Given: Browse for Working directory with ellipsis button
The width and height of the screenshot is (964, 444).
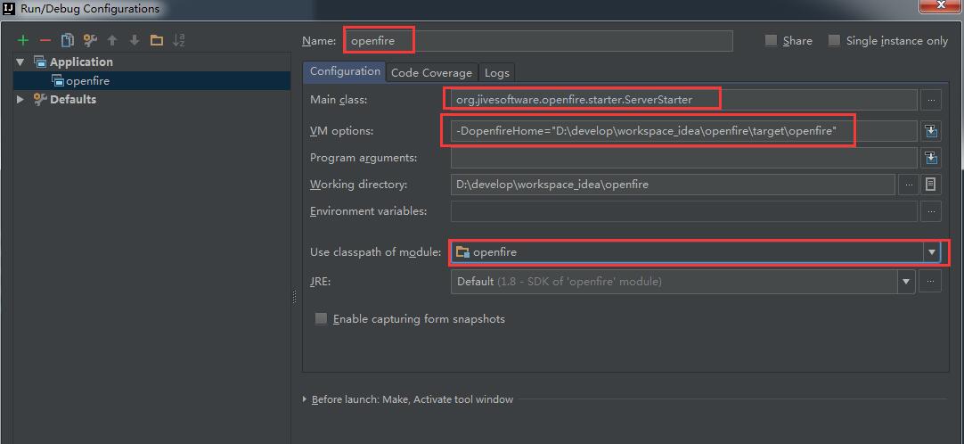Looking at the screenshot, I should (x=908, y=185).
